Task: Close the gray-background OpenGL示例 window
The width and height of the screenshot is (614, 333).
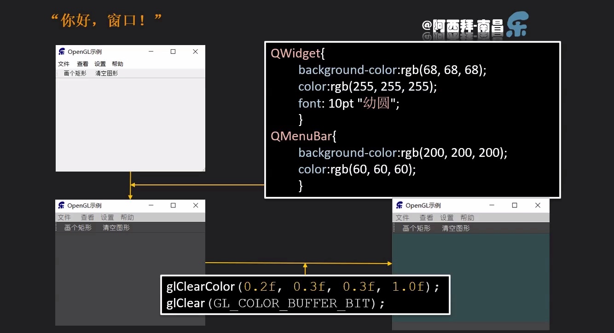Action: tap(196, 205)
